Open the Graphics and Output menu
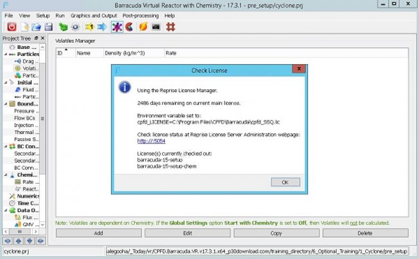 (94, 15)
